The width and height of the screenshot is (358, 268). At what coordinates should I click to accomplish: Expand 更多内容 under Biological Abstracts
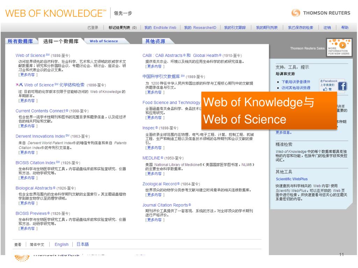(28, 203)
